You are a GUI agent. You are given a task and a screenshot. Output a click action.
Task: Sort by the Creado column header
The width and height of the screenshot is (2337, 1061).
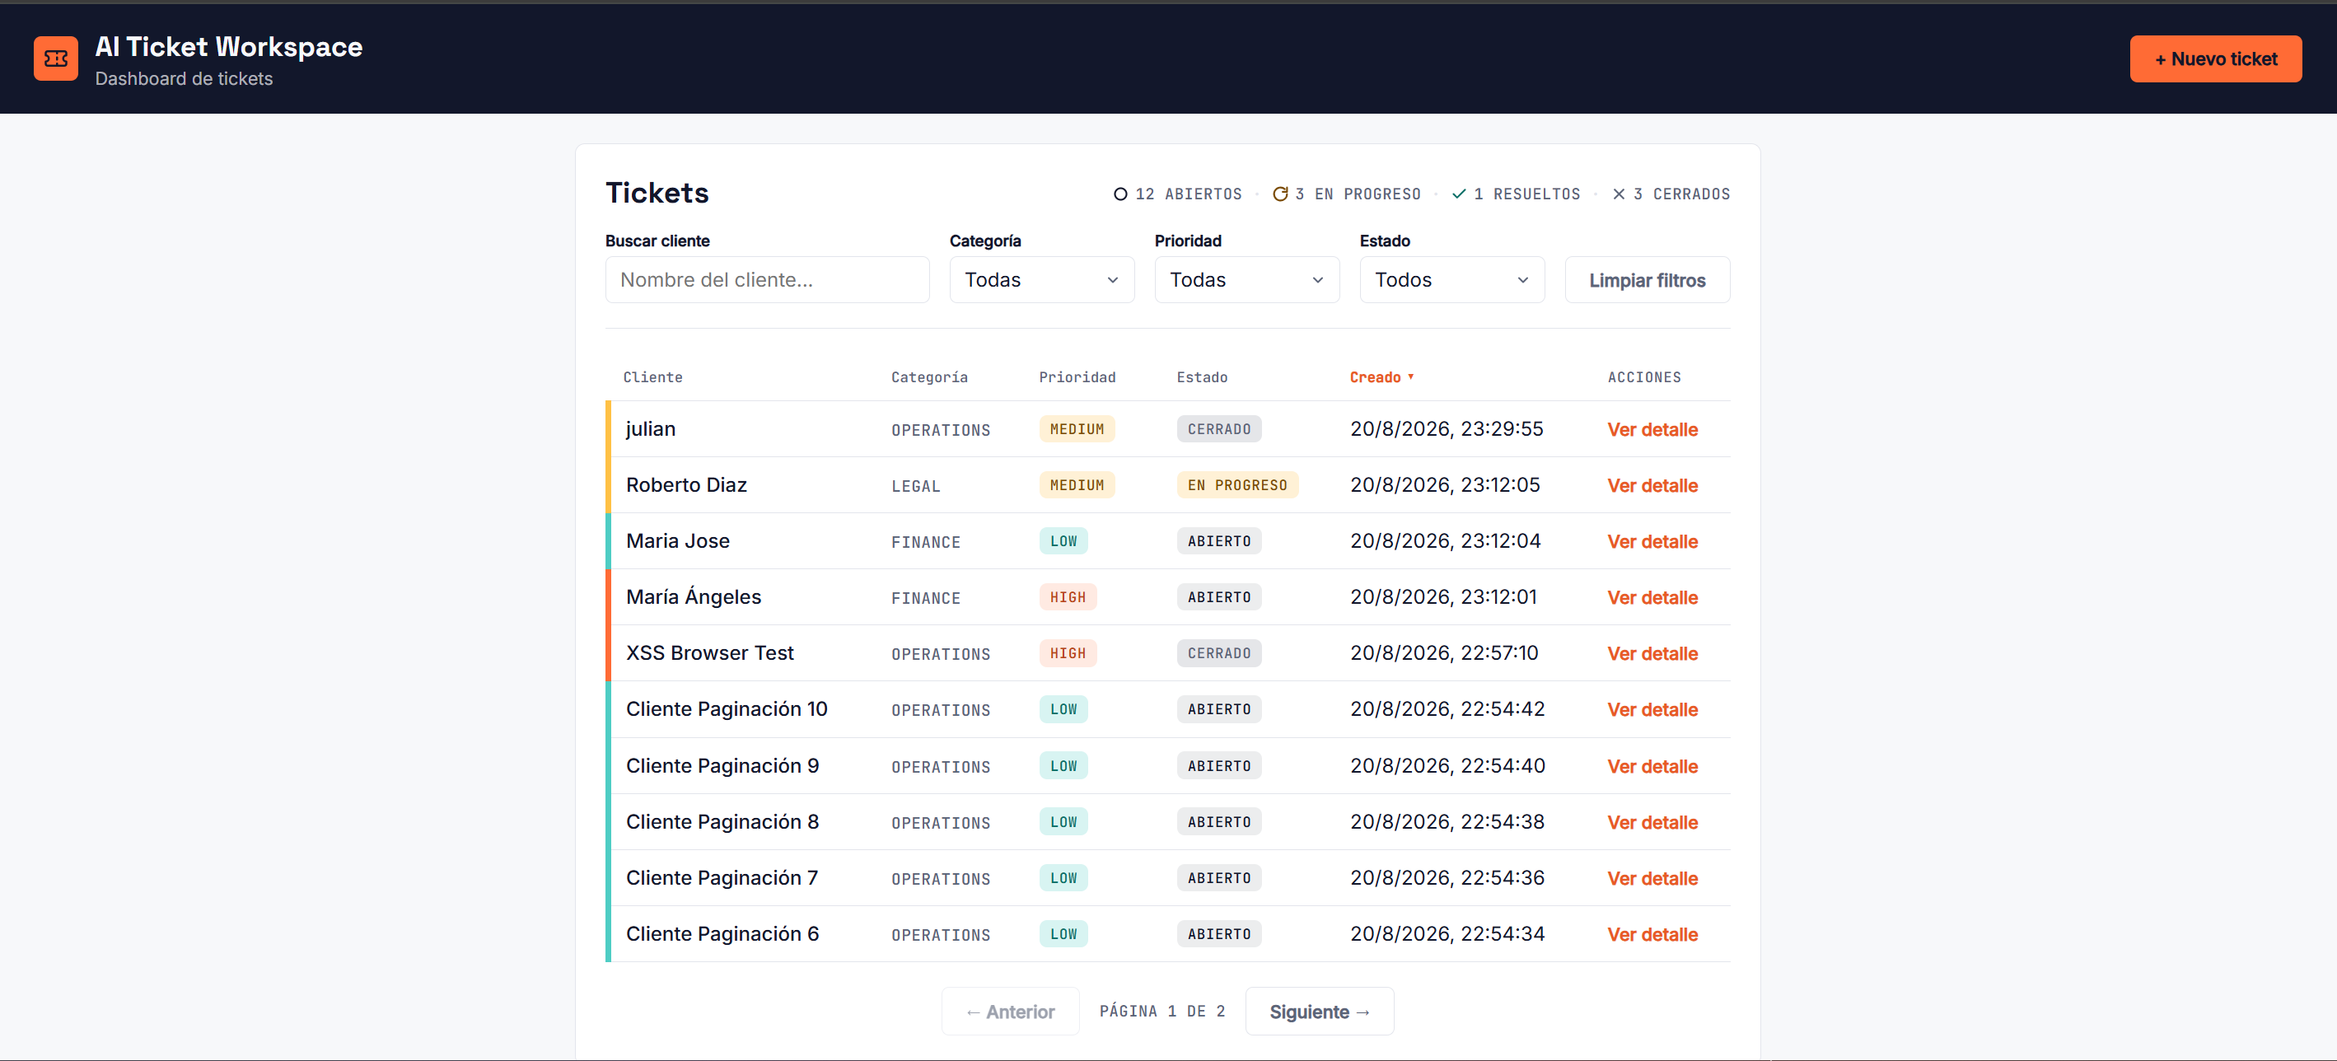1381,377
